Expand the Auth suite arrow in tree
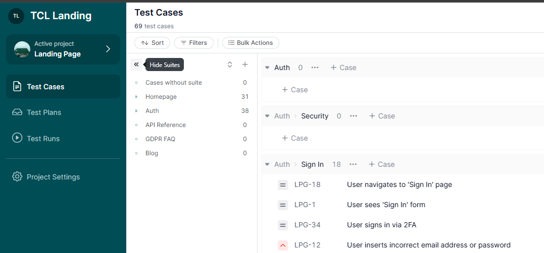The width and height of the screenshot is (544, 253). coord(136,111)
